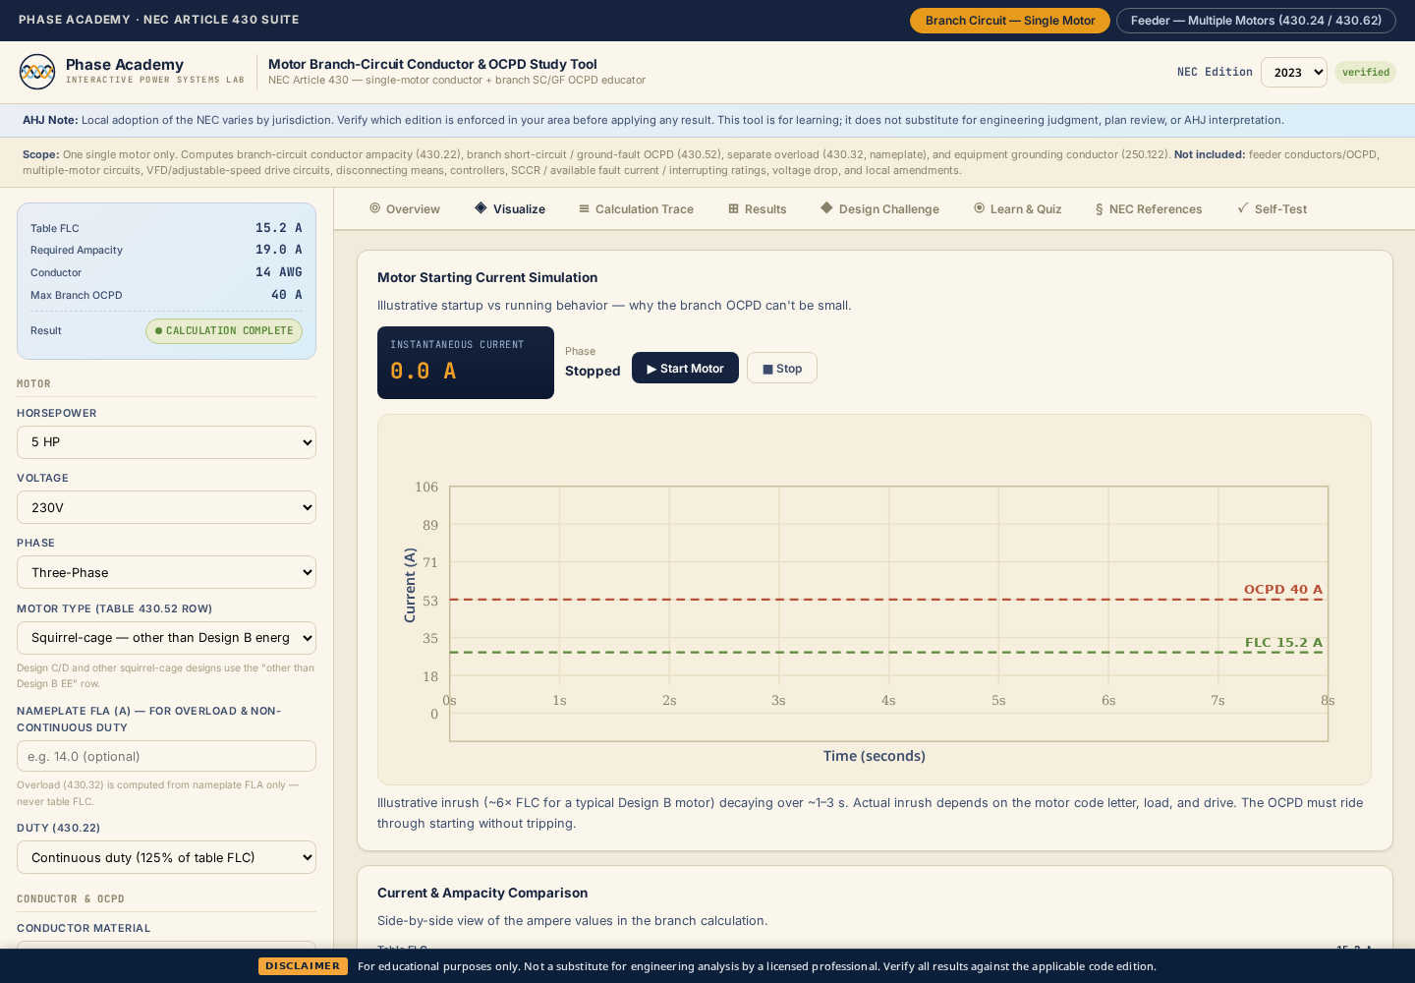
Task: Open the NEC References tab
Action: point(1149,208)
